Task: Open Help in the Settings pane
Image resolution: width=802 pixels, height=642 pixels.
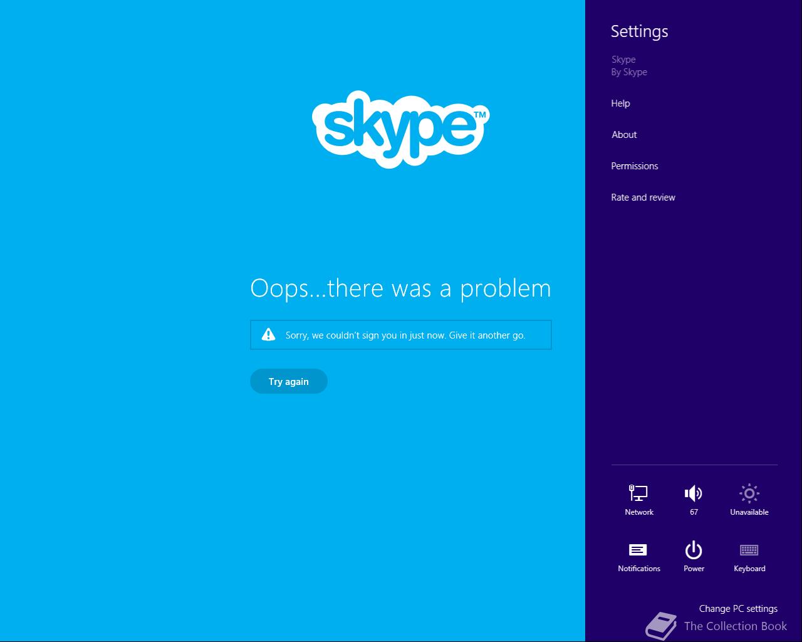Action: point(620,103)
